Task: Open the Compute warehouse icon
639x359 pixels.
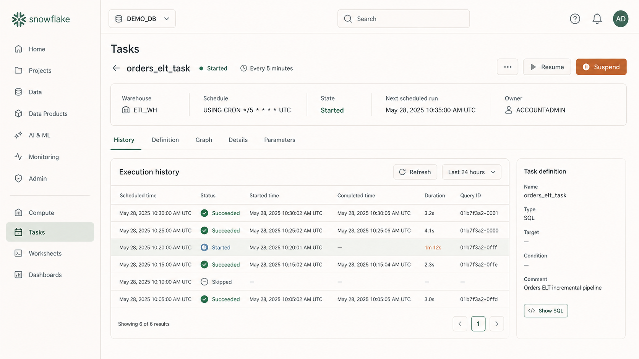Action: 18,213
